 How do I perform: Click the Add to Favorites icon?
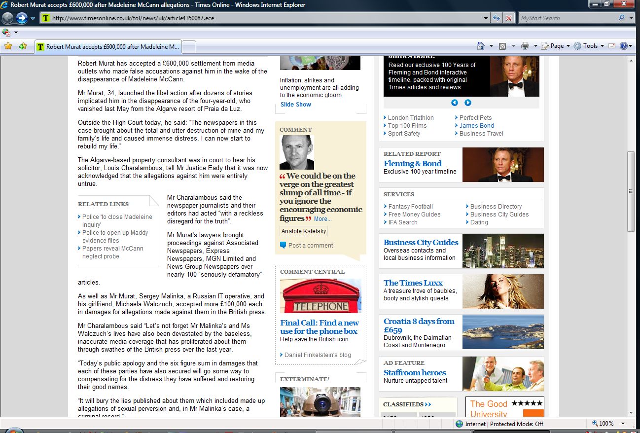pos(23,46)
